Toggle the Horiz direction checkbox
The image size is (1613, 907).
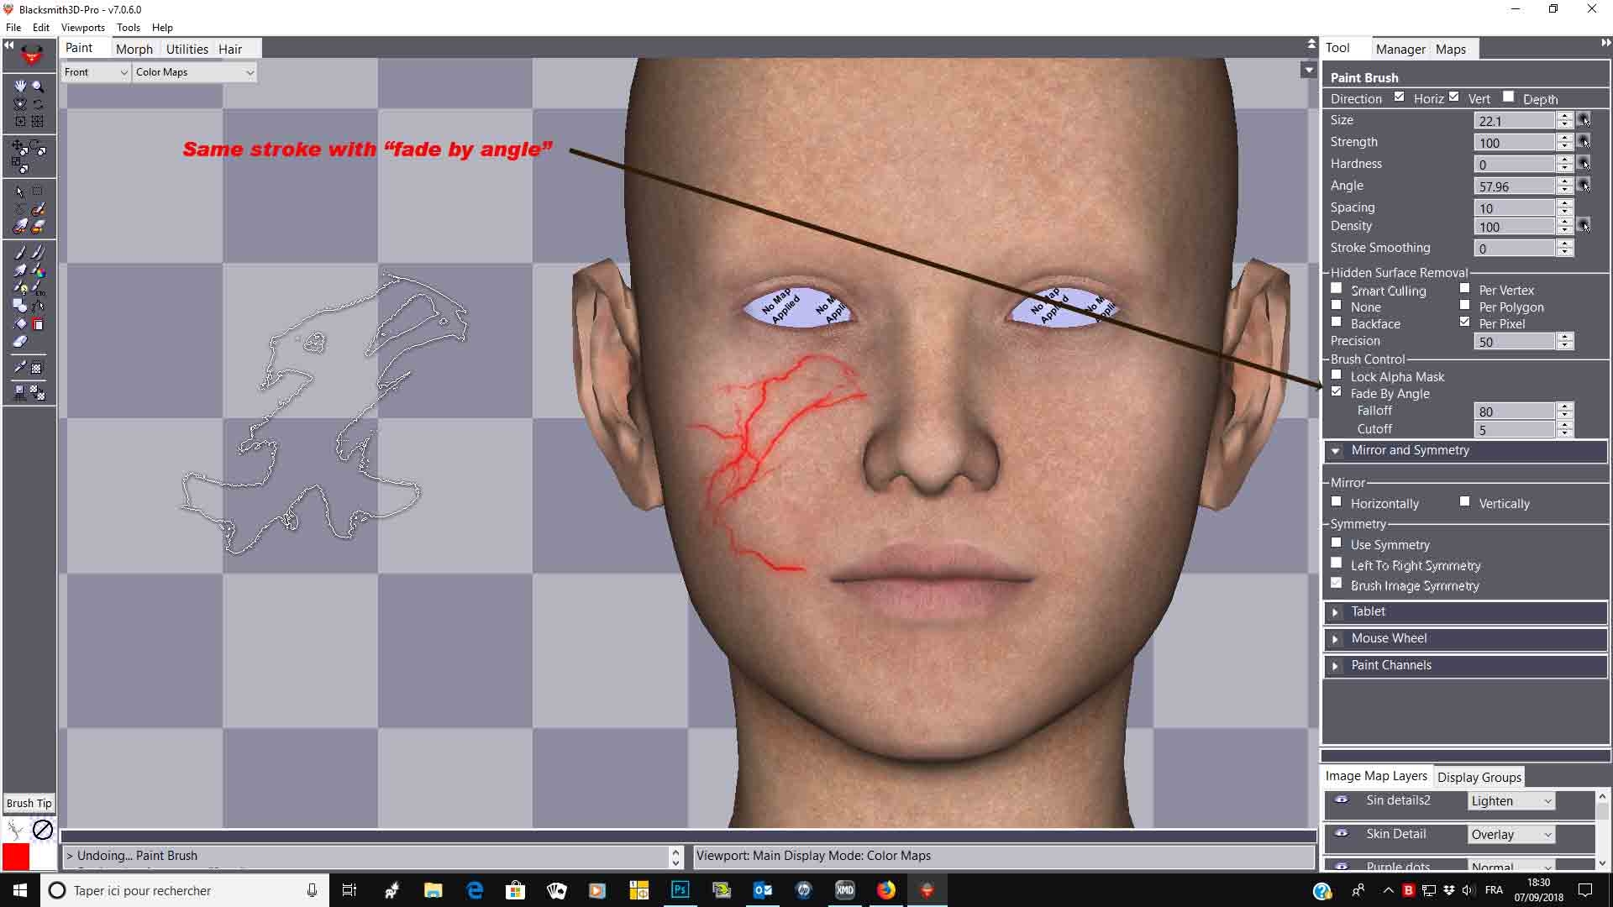[x=1399, y=97]
